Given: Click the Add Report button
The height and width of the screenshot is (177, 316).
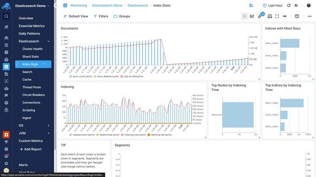Looking at the screenshot, I should [31, 149].
